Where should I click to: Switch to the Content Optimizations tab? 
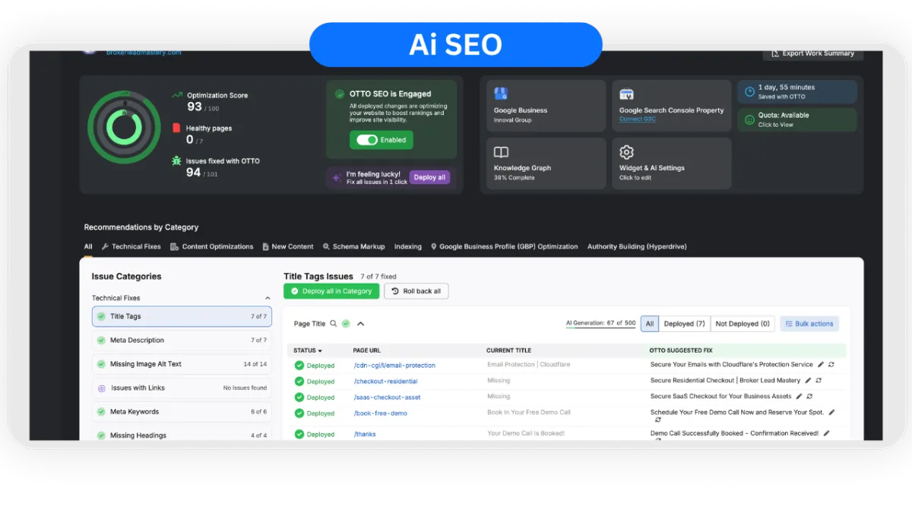[212, 246]
